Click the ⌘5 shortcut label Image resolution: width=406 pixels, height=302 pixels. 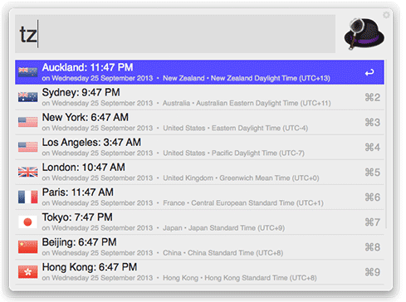click(x=373, y=173)
